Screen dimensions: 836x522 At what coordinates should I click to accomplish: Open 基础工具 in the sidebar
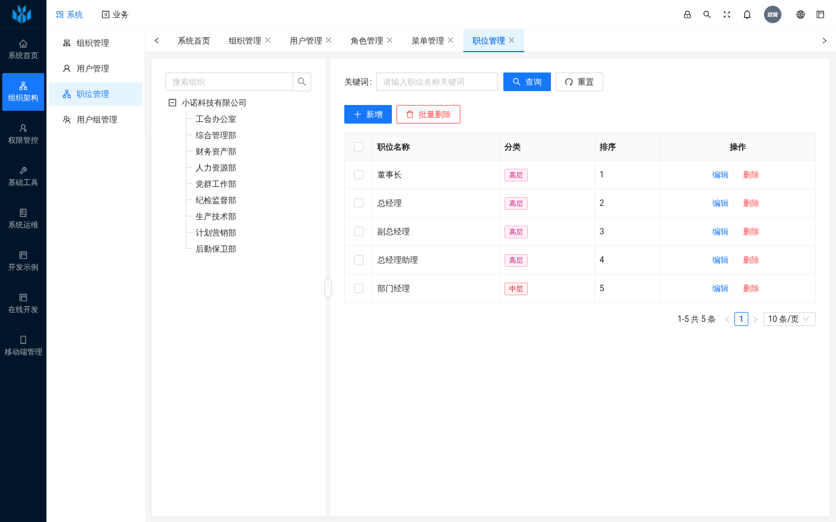(x=23, y=177)
